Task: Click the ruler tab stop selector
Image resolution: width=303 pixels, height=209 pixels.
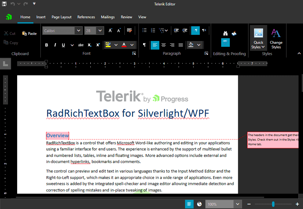Action: coord(6,64)
